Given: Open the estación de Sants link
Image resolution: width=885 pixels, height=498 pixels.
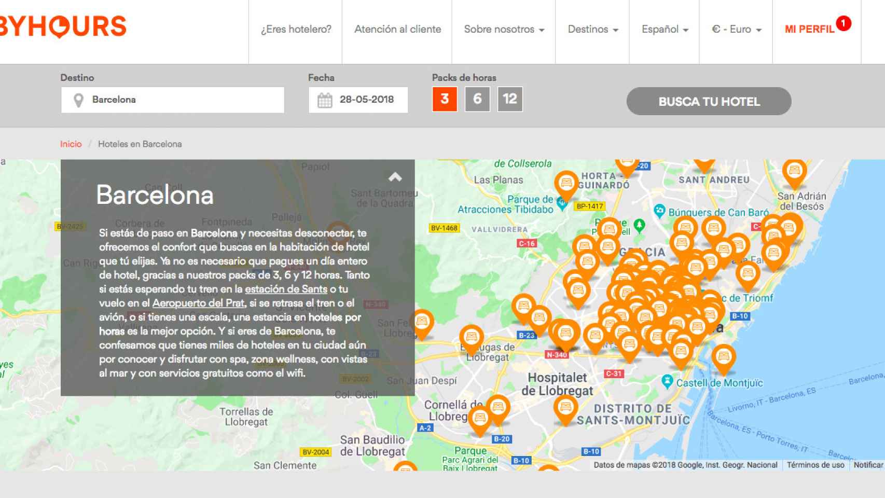Looking at the screenshot, I should pos(286,289).
